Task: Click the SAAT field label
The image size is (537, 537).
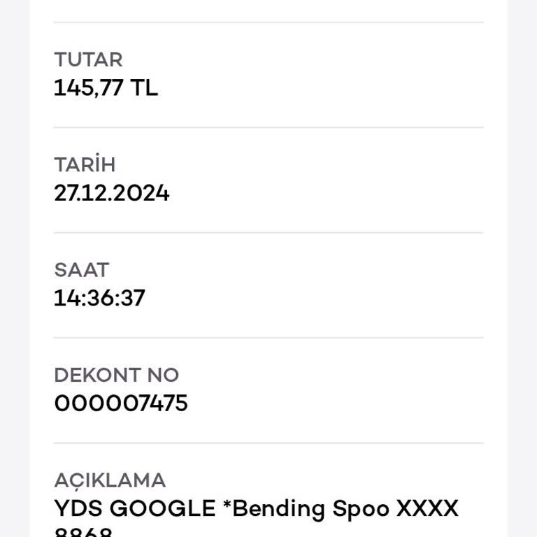Action: (x=81, y=270)
